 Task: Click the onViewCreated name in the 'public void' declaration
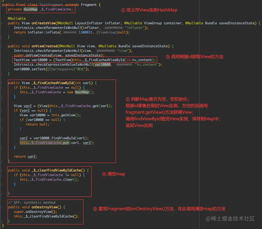44,46
